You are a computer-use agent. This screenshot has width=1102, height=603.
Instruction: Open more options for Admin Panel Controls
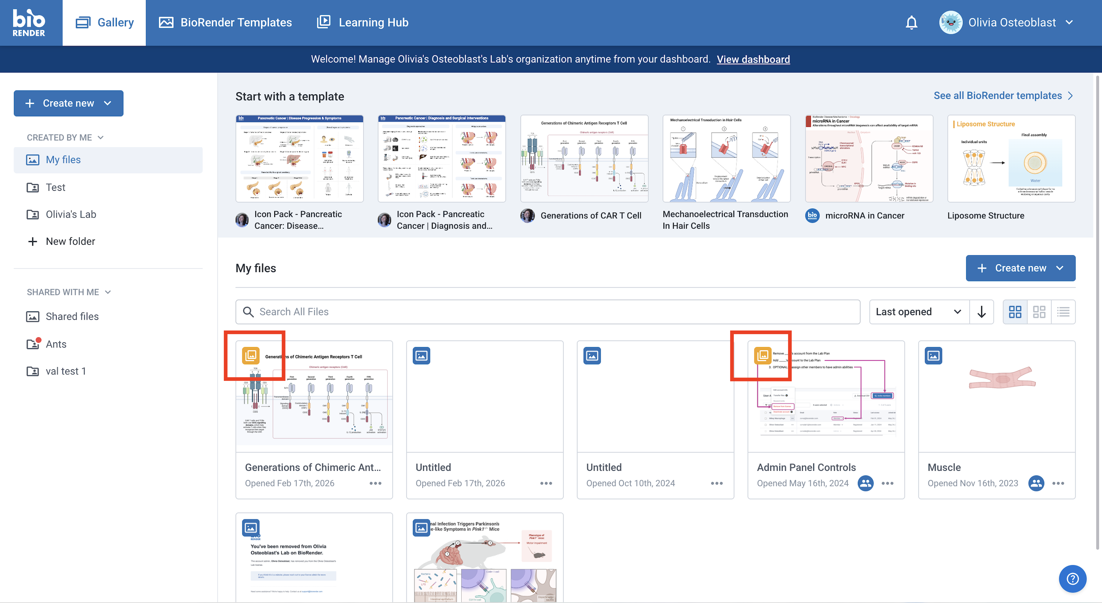tap(887, 483)
